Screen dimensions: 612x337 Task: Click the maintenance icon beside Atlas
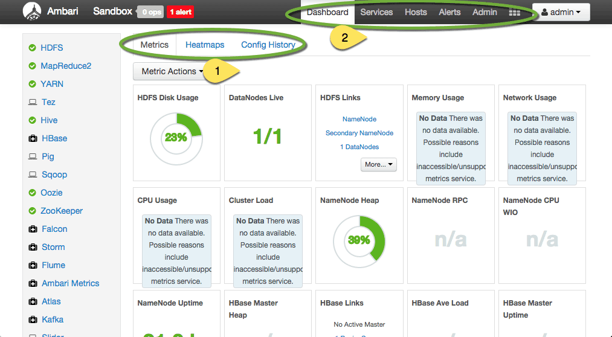tap(33, 301)
